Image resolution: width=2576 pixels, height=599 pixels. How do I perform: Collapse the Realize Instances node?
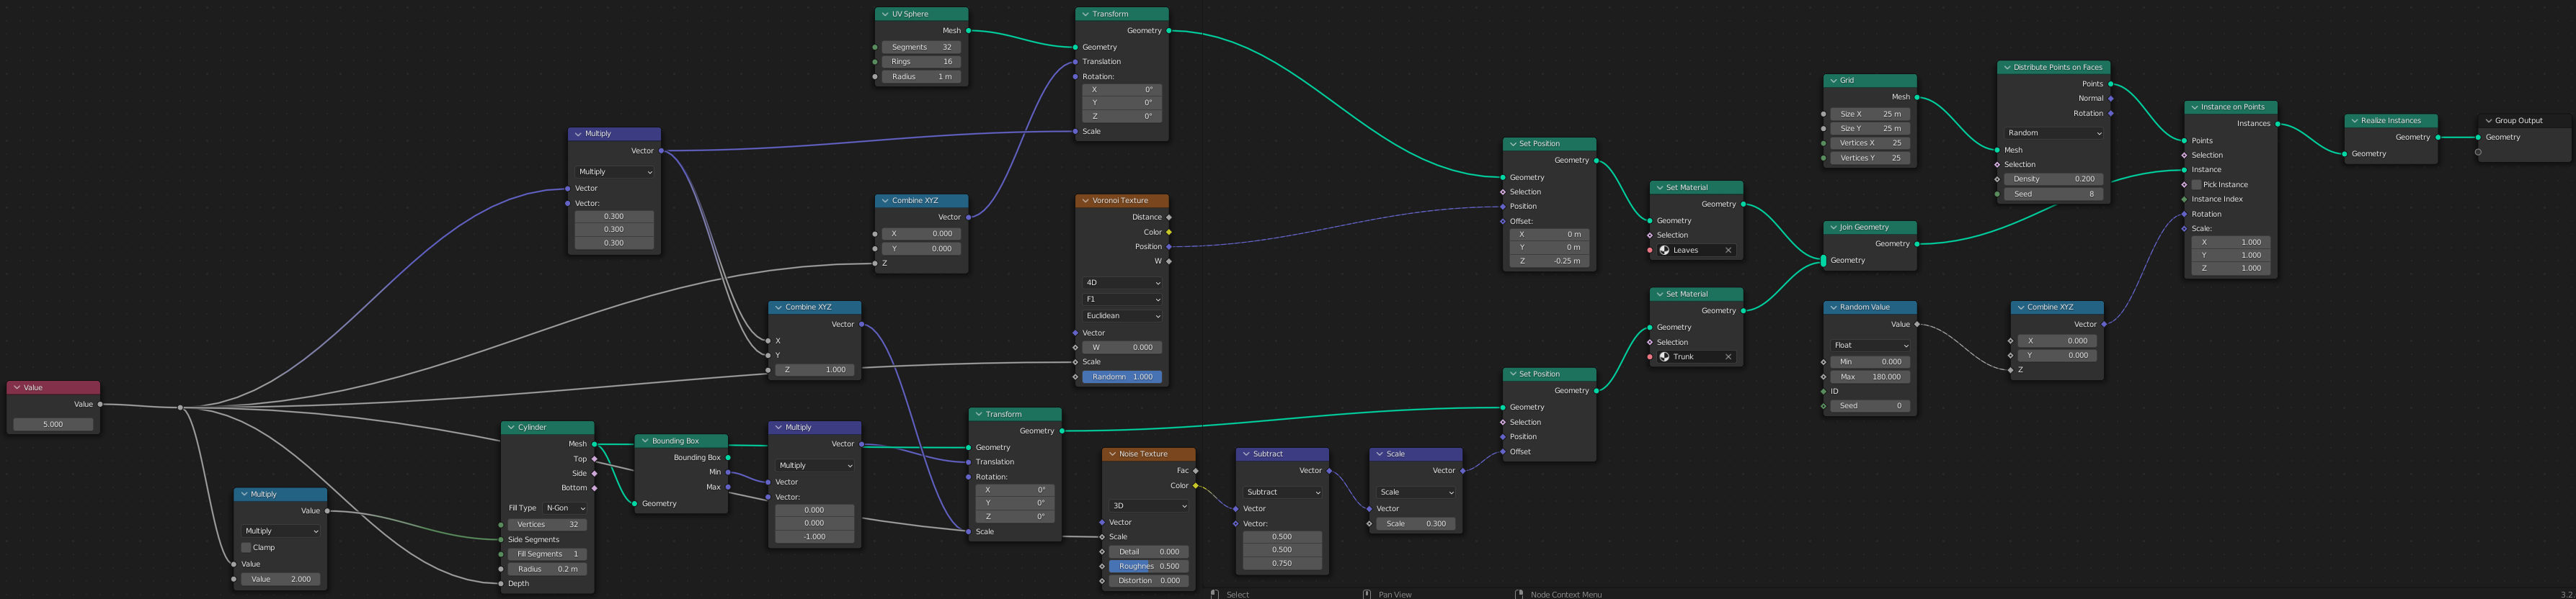(x=2355, y=121)
